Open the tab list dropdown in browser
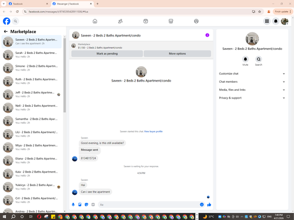The width and height of the screenshot is (294, 220). [4, 4]
